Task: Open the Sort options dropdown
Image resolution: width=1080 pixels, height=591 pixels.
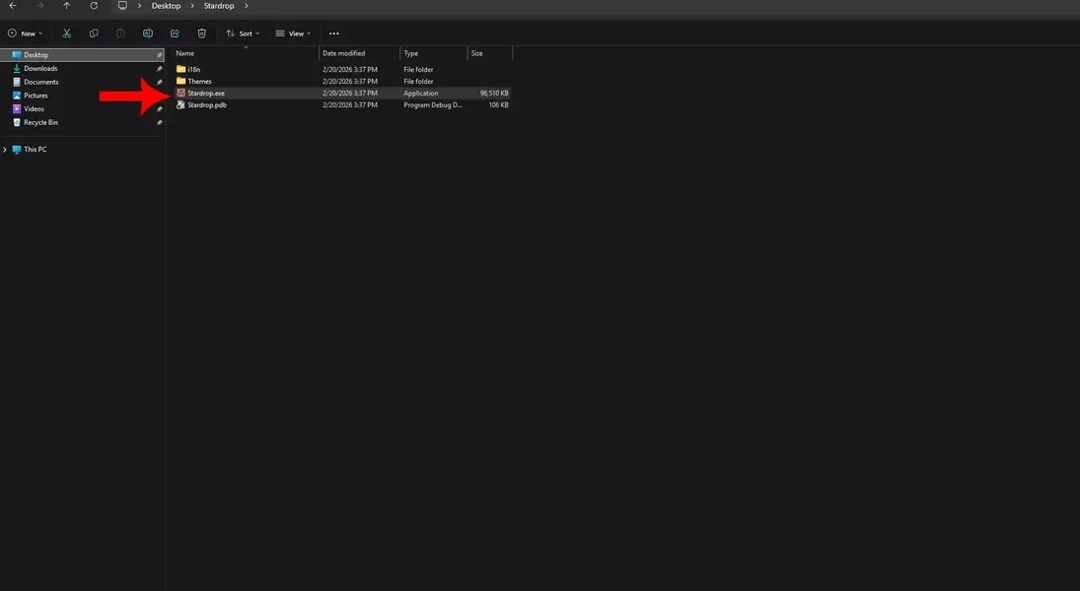Action: pyautogui.click(x=243, y=33)
